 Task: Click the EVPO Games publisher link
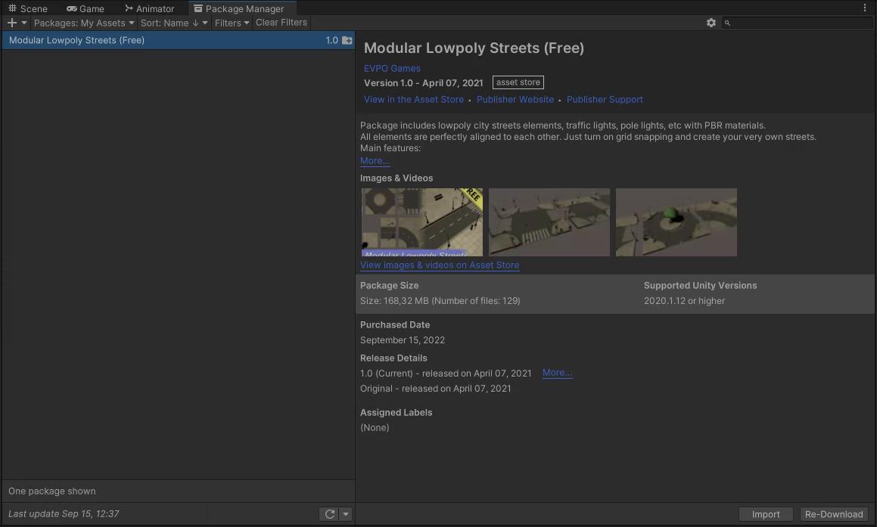pyautogui.click(x=392, y=68)
